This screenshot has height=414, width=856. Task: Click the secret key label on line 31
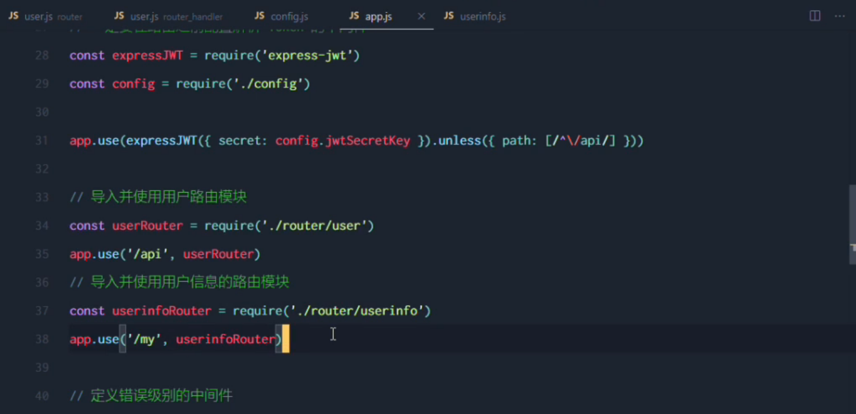[241, 141]
